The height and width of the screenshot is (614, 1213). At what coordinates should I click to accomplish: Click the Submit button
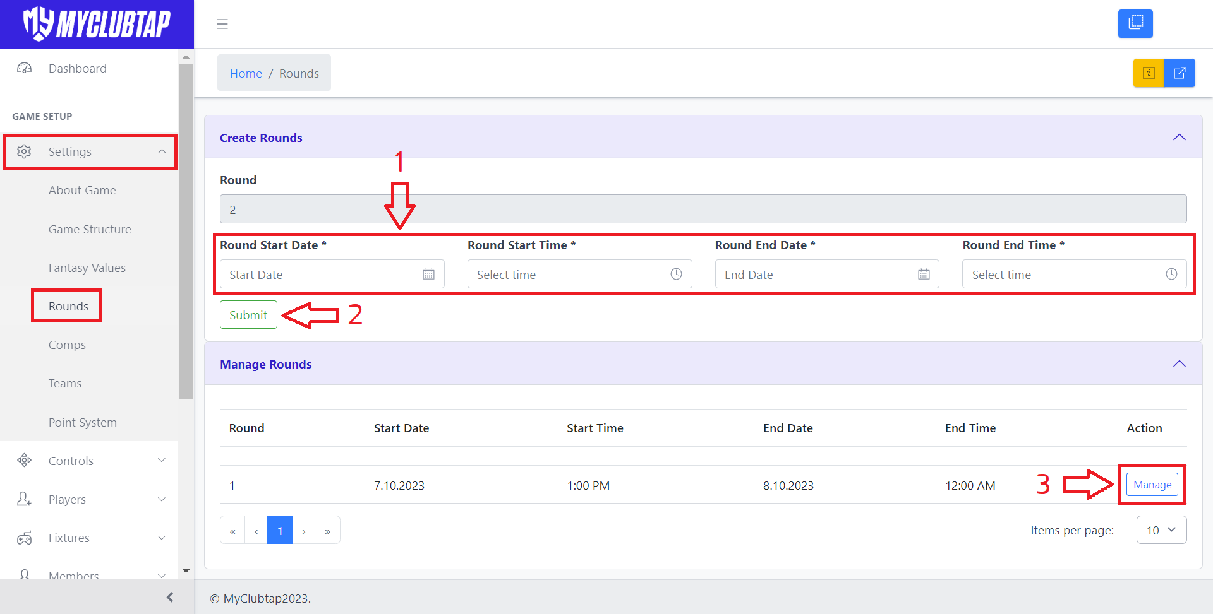coord(248,315)
